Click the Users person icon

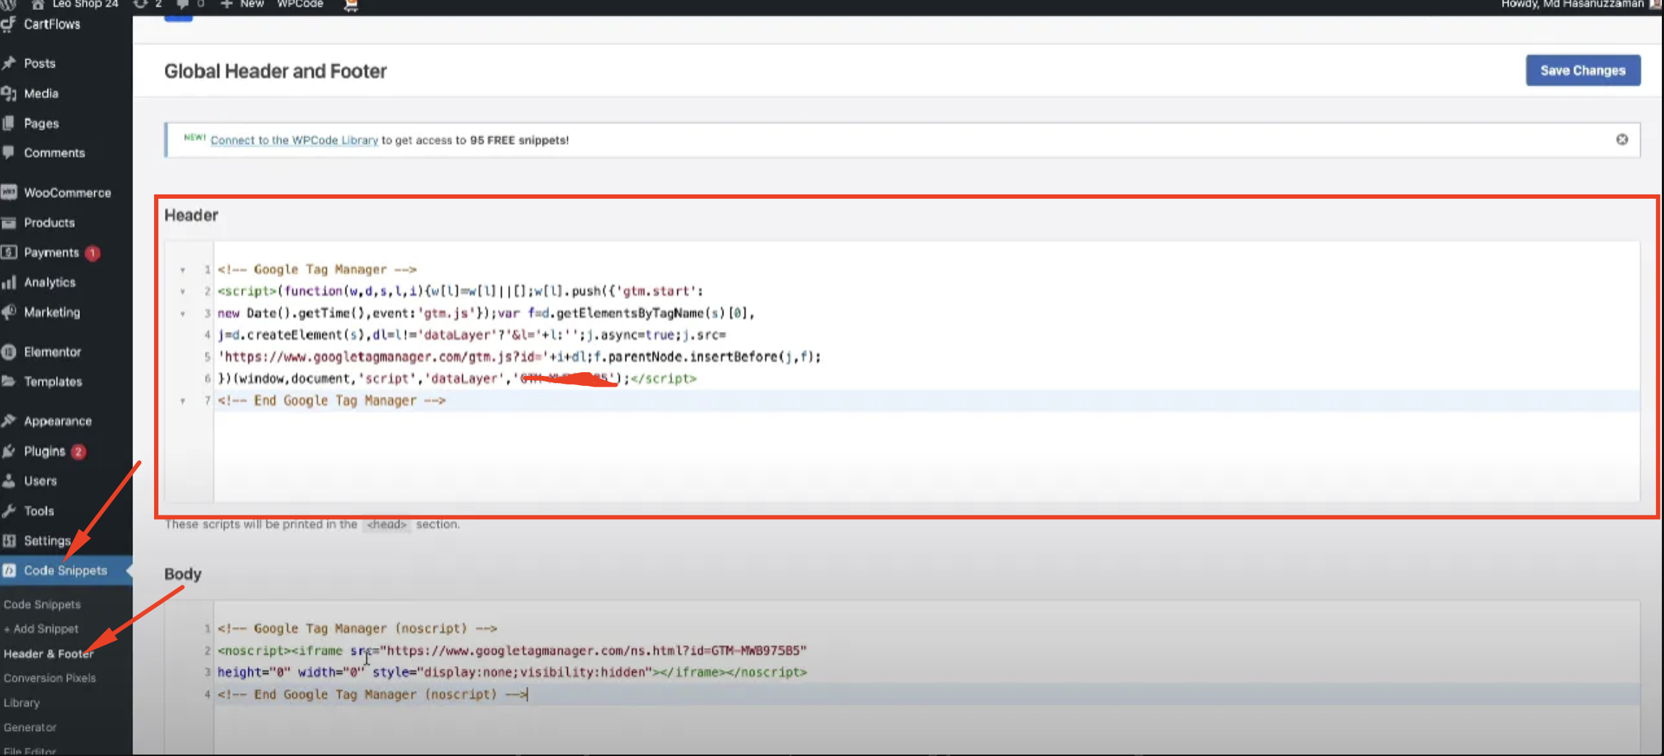[x=9, y=480]
